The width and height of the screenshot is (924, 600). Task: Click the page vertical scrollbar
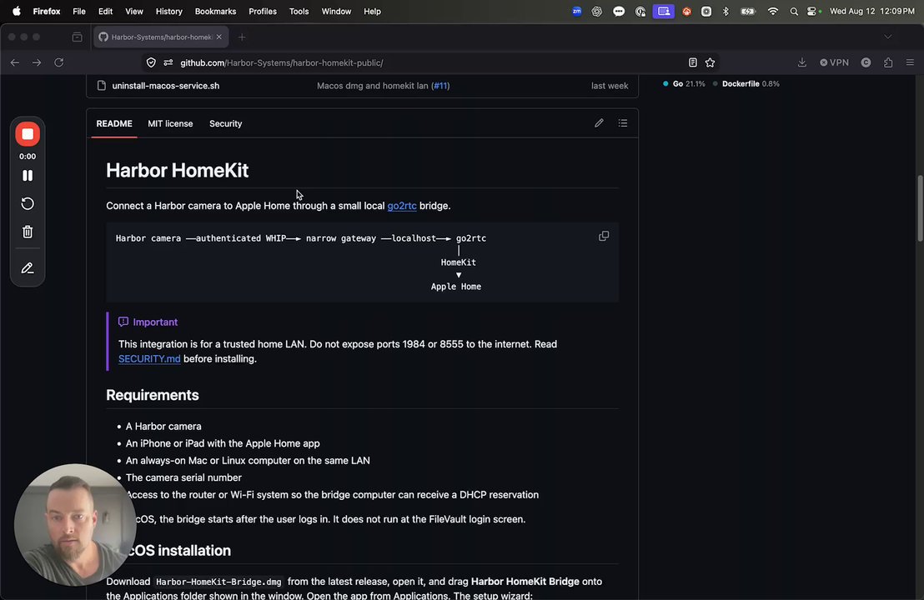920,207
